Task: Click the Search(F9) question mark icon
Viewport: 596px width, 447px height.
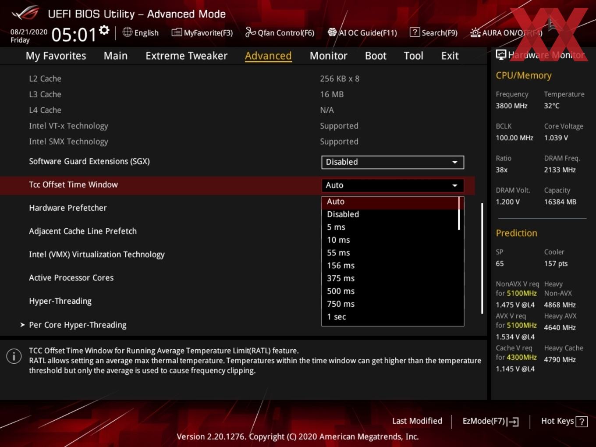Action: (x=415, y=32)
